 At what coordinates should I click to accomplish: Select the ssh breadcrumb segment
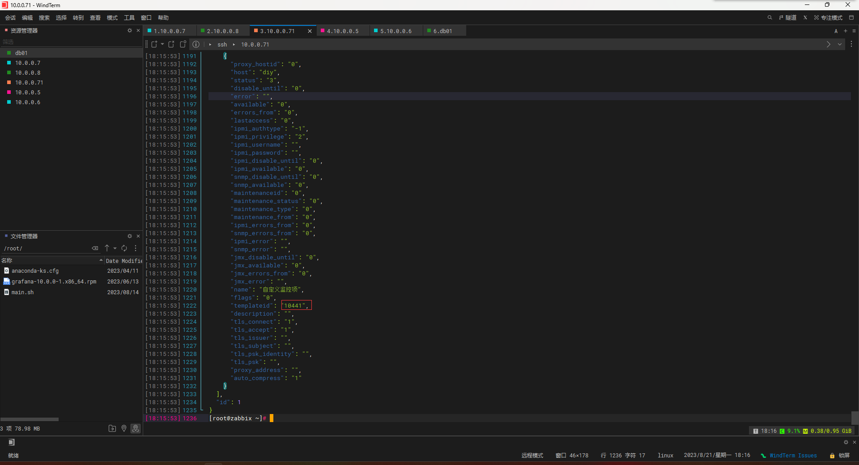click(222, 45)
